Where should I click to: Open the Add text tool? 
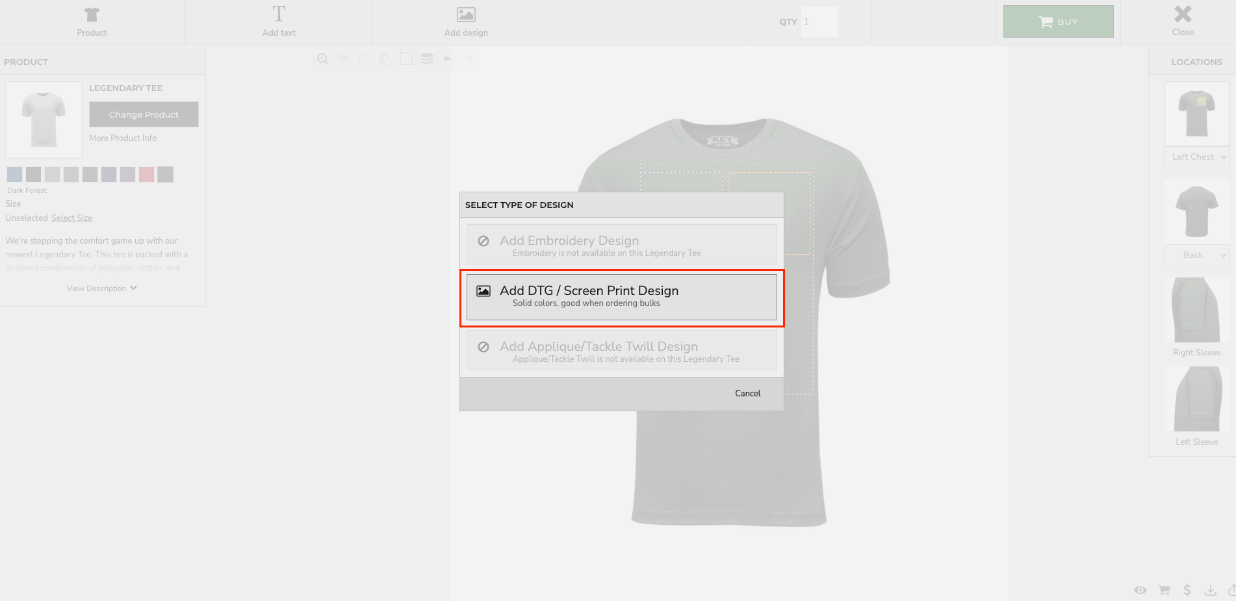(x=279, y=22)
